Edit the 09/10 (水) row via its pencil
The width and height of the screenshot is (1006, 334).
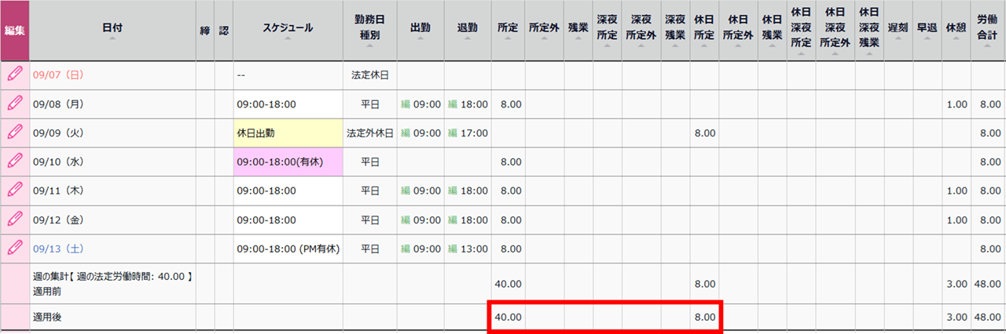[x=15, y=162]
